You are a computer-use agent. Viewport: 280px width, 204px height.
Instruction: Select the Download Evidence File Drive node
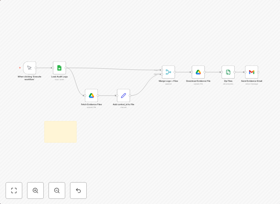[198, 72]
